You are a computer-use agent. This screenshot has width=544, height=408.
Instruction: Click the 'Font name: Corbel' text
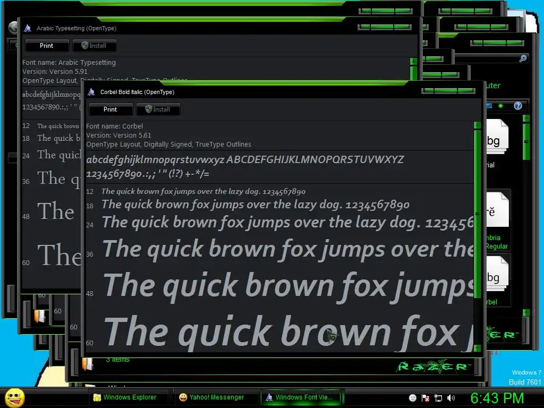115,126
